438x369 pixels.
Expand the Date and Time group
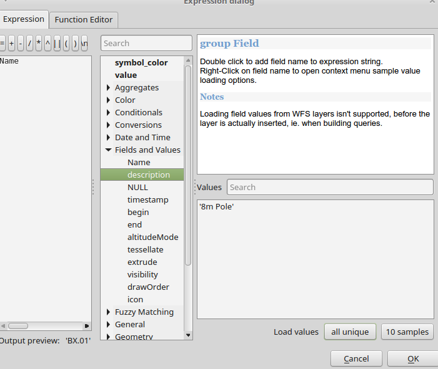[108, 137]
